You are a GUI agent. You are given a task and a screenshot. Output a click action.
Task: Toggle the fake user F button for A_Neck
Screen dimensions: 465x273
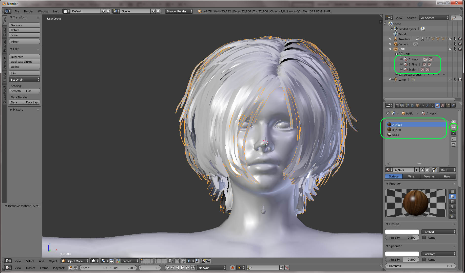click(x=417, y=170)
